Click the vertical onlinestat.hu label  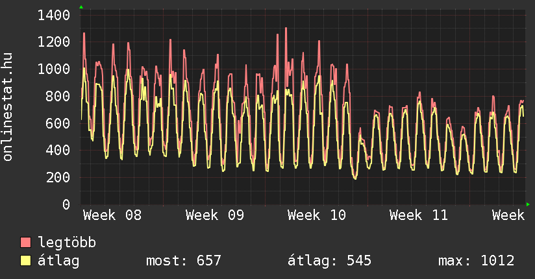(8, 106)
